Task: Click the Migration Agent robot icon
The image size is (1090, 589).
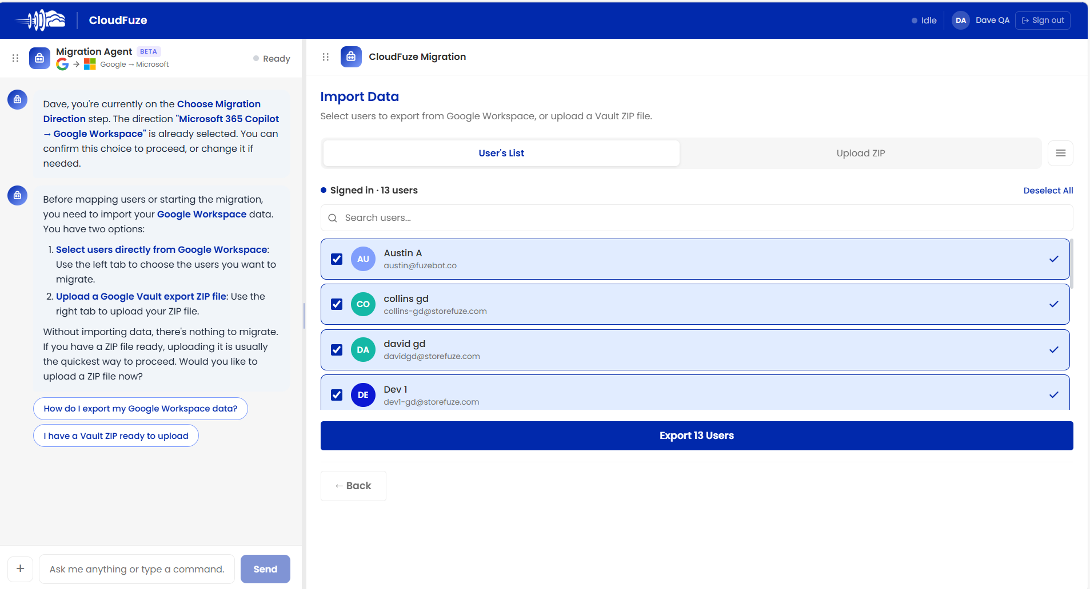Action: (x=39, y=58)
